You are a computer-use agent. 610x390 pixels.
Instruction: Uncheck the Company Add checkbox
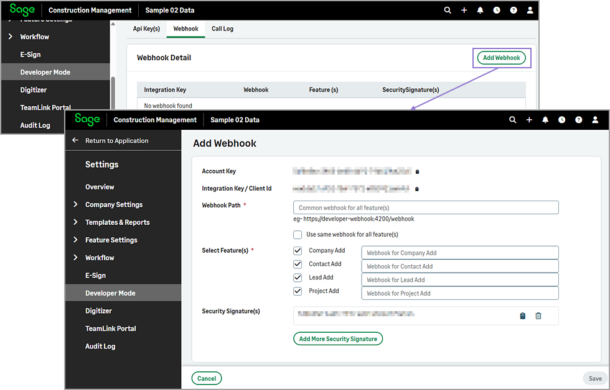[x=298, y=251]
